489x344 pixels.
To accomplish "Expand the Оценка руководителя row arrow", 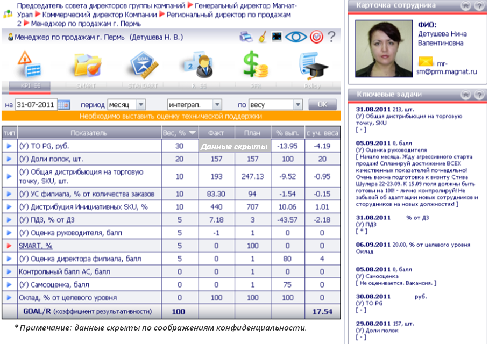I will coord(9,233).
